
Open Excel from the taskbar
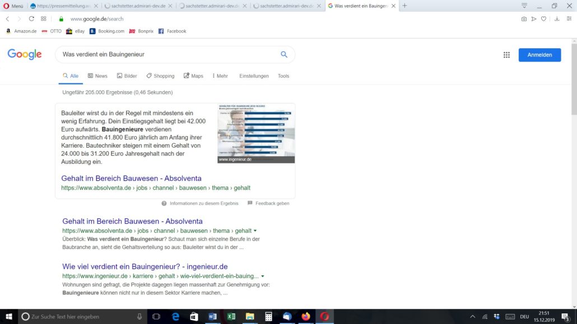click(231, 317)
